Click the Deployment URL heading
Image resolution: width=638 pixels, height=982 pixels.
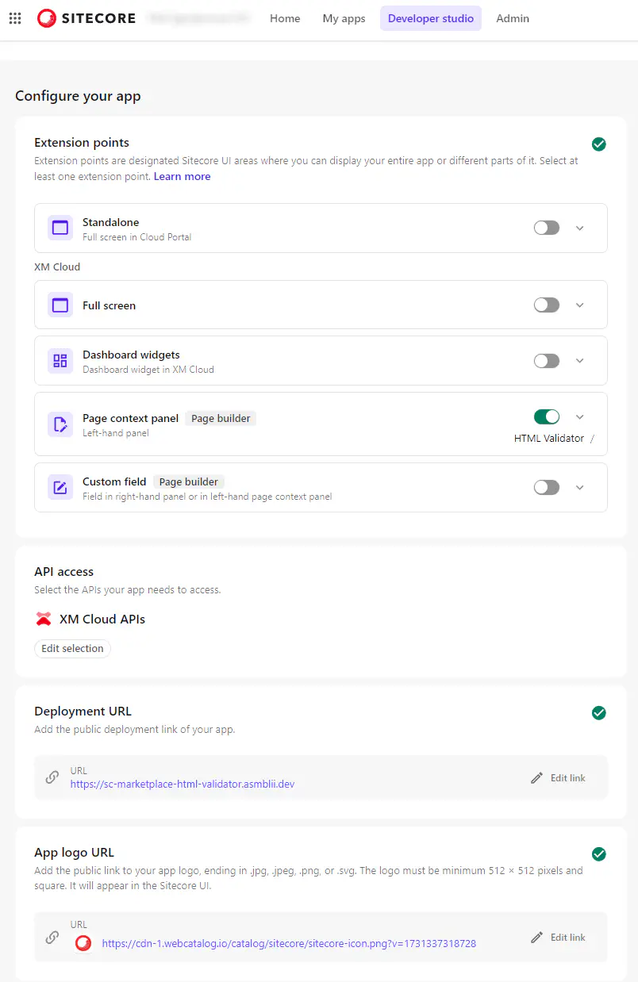click(x=83, y=712)
